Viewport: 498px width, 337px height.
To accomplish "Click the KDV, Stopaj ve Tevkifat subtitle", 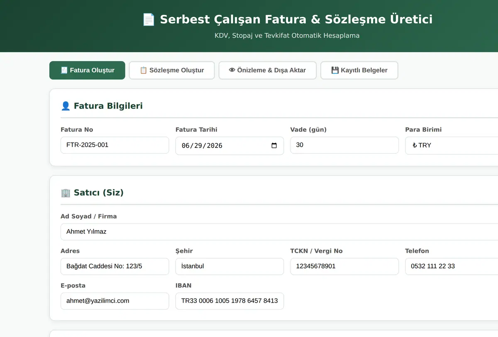I will point(287,36).
